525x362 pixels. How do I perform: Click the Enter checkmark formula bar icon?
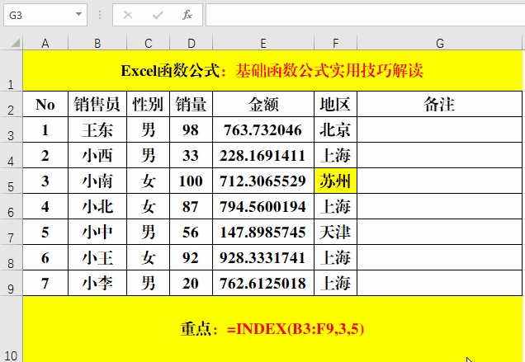click(158, 15)
